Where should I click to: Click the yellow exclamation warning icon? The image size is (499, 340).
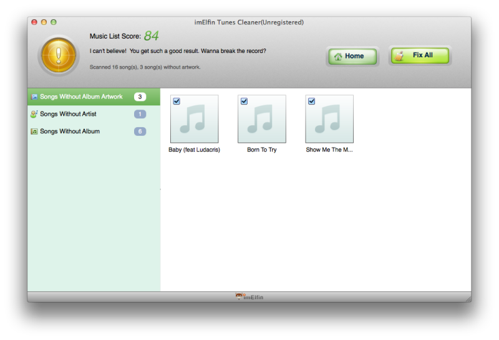tap(59, 55)
